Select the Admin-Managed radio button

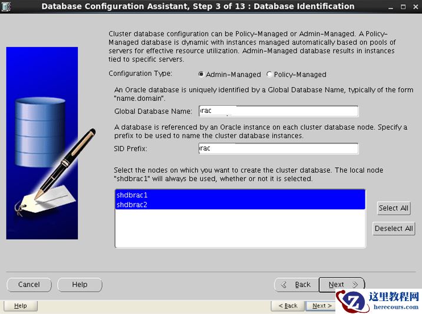201,75
